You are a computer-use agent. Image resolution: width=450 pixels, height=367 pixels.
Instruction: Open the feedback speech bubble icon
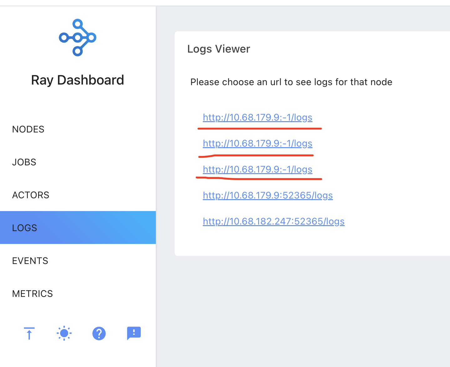[x=134, y=333]
